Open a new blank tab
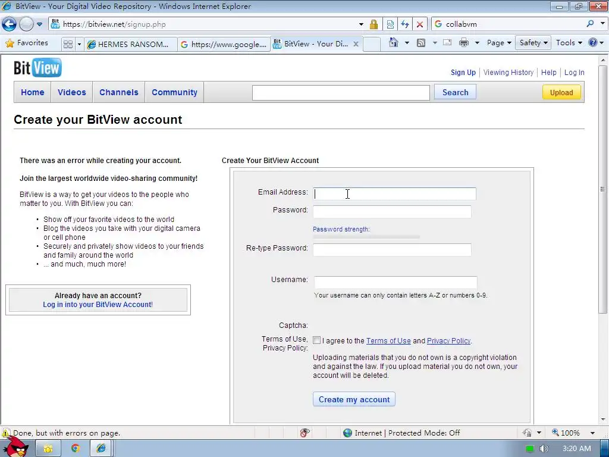The height and width of the screenshot is (457, 609). (x=371, y=44)
